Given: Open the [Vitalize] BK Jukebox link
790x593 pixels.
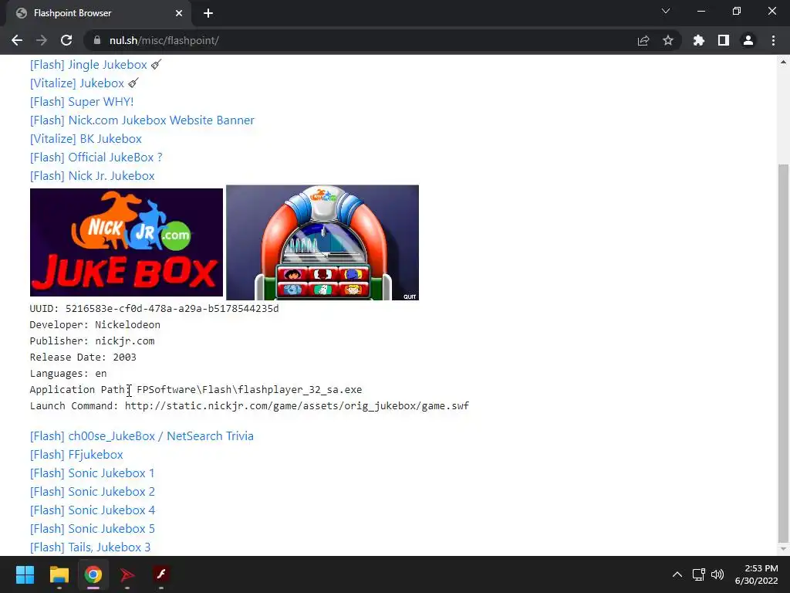Looking at the screenshot, I should coord(86,139).
